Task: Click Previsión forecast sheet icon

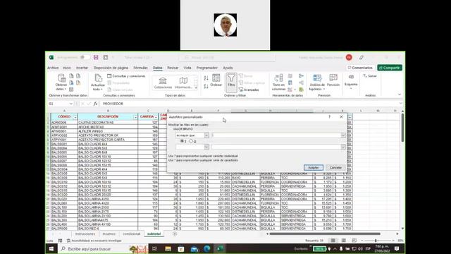Action: click(333, 80)
